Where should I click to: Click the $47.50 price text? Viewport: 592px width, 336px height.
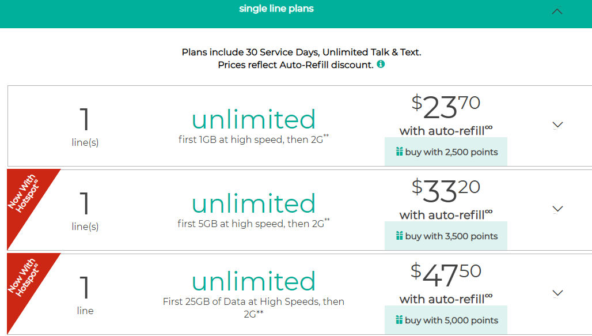click(x=446, y=274)
